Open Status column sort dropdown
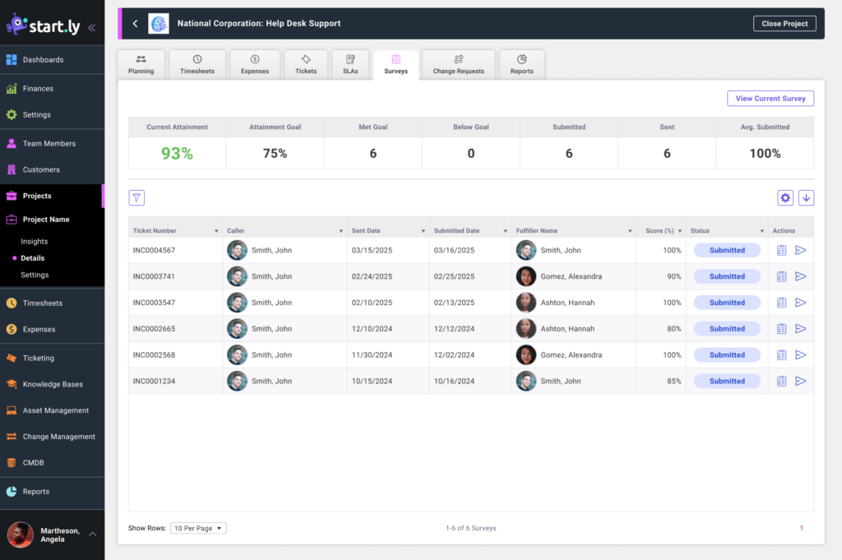This screenshot has height=560, width=842. [x=762, y=231]
